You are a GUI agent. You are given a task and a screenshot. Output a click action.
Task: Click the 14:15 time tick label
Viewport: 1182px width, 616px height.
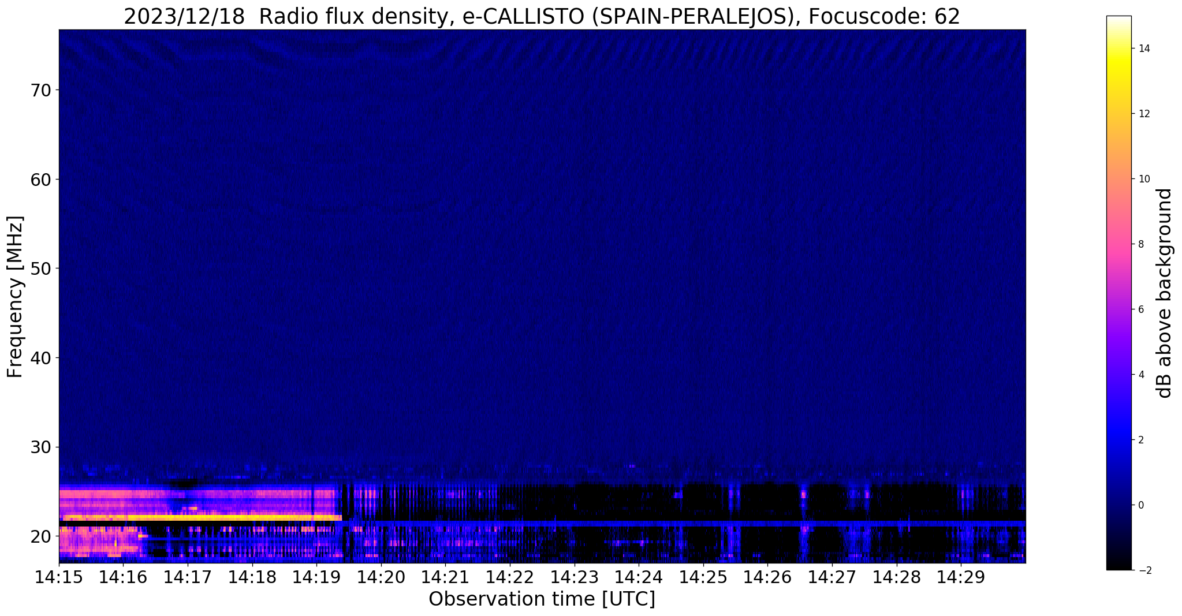[x=59, y=577]
